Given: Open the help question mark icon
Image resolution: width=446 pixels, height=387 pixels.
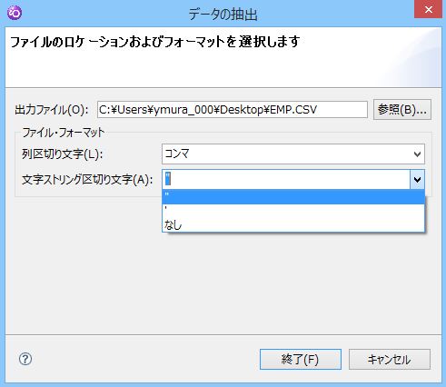Looking at the screenshot, I should (x=25, y=359).
